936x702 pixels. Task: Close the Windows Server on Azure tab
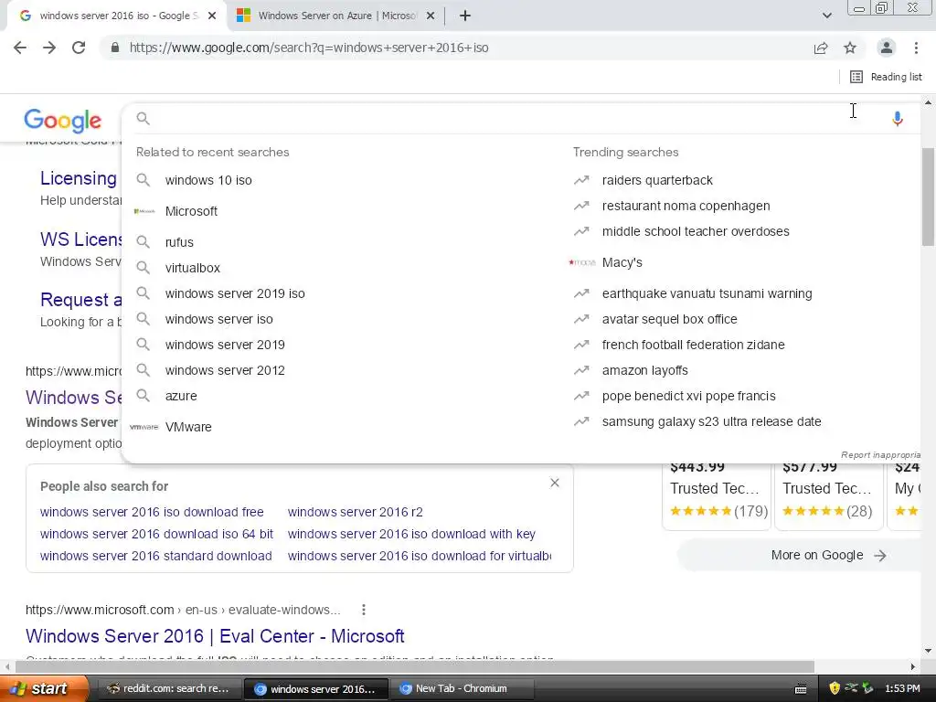click(x=431, y=16)
